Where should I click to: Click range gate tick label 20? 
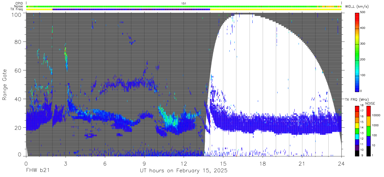pos(18,128)
